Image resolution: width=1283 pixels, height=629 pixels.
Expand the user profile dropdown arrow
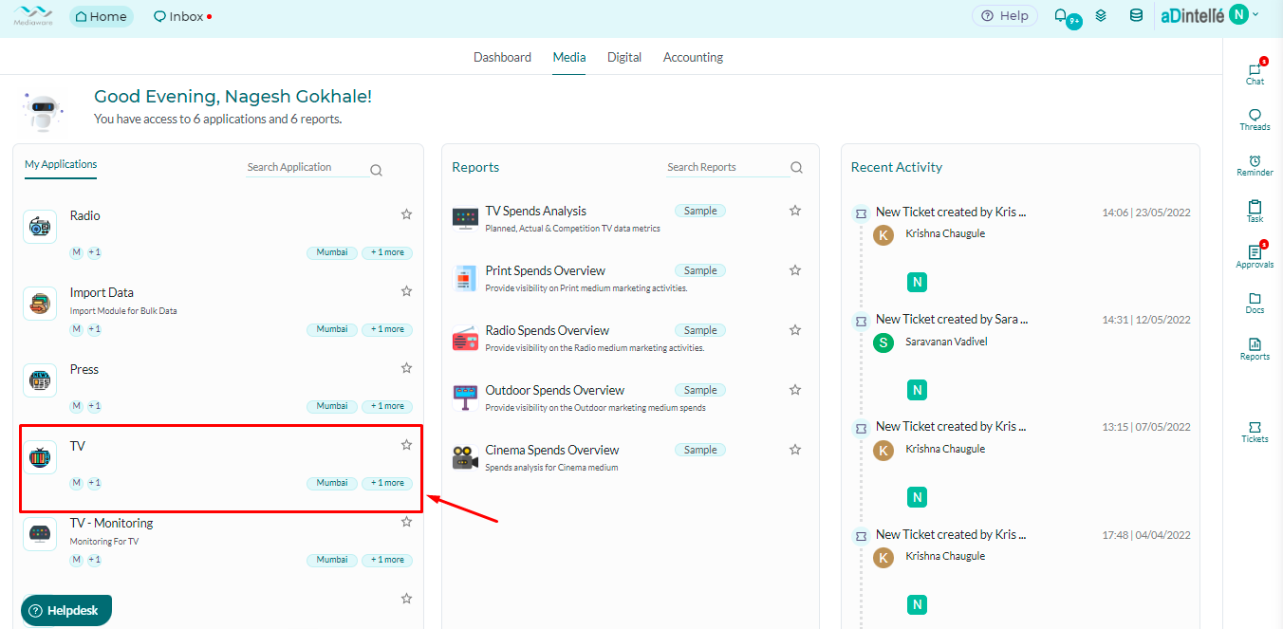click(1255, 15)
